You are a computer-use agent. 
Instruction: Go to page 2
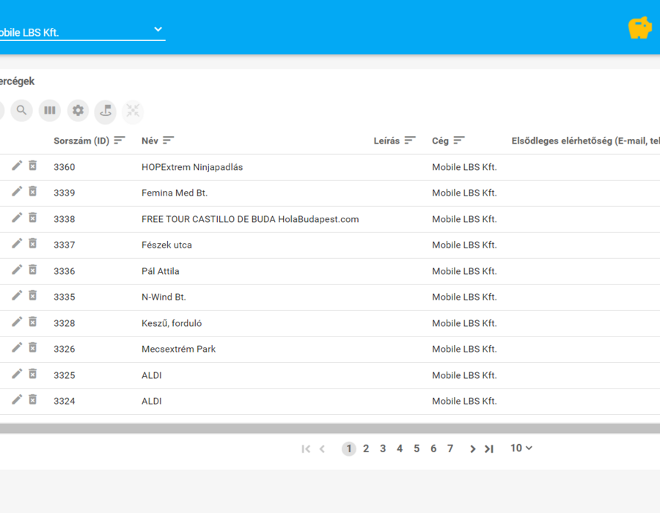366,449
